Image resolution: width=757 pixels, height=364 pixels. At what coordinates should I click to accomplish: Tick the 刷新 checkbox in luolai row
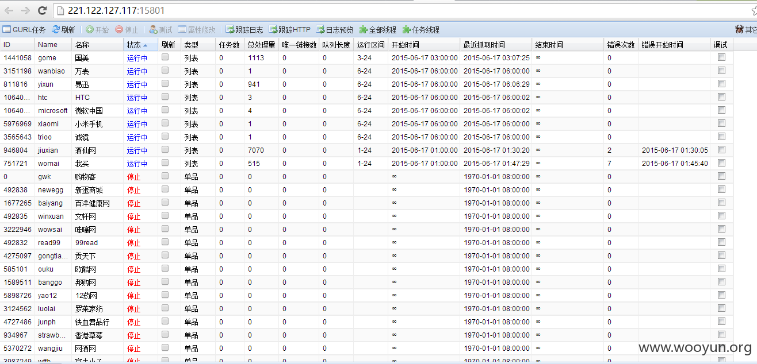(x=165, y=308)
